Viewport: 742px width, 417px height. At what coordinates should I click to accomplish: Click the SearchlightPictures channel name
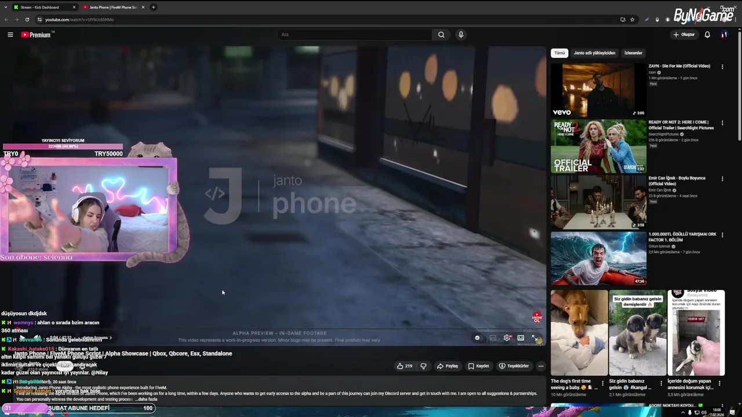(664, 134)
